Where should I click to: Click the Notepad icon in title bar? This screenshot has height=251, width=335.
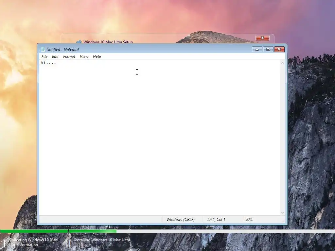[x=43, y=50]
